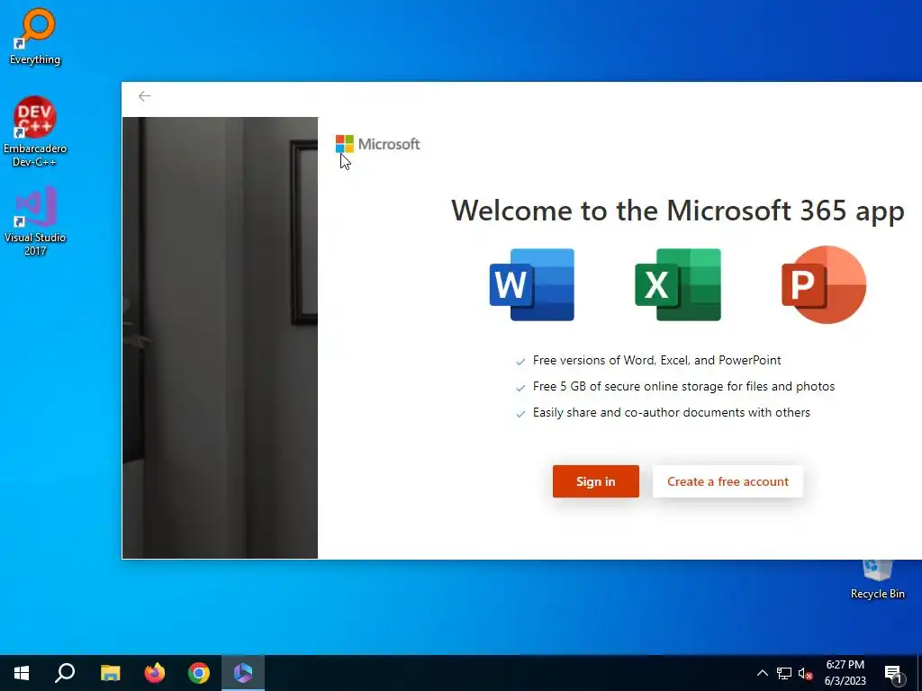Open File Explorer from taskbar
The height and width of the screenshot is (691, 922).
(x=110, y=673)
